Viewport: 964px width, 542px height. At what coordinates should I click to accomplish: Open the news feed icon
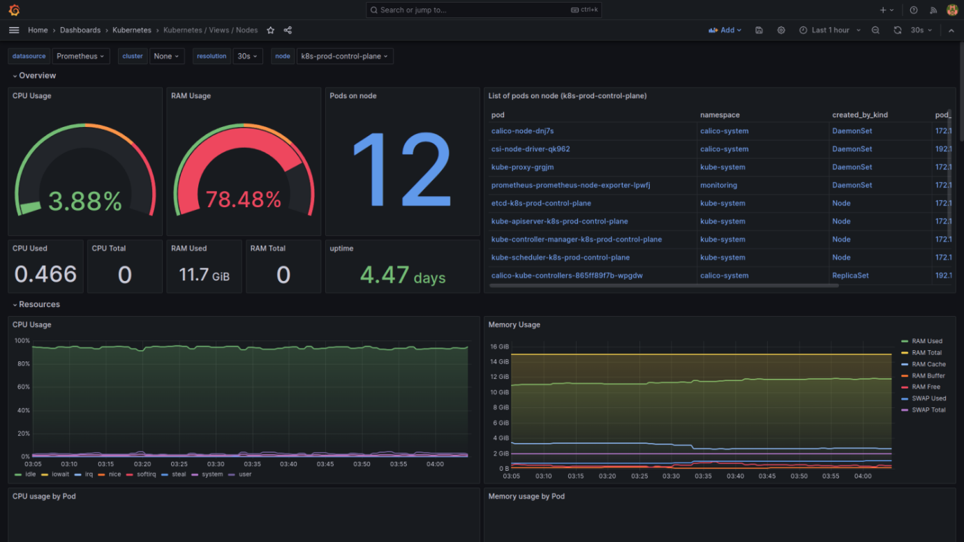click(x=933, y=10)
